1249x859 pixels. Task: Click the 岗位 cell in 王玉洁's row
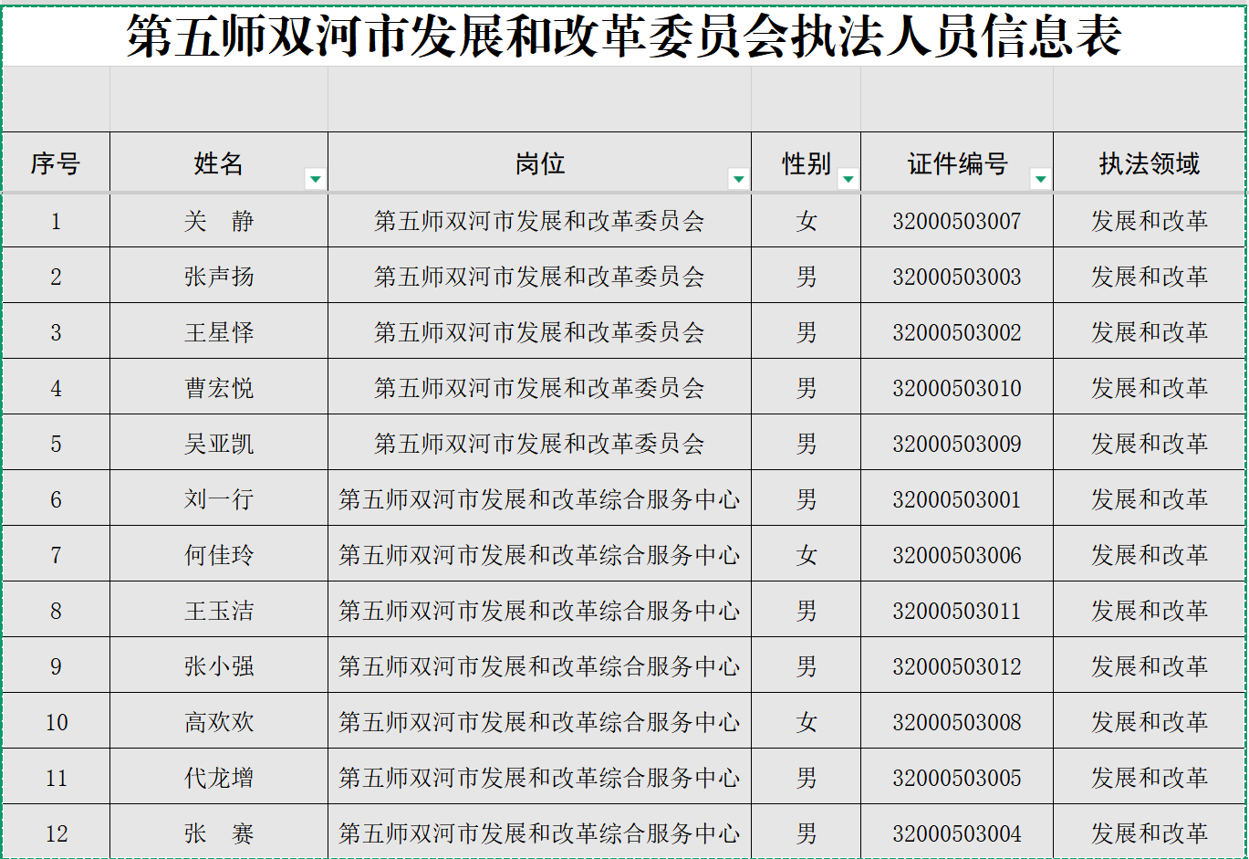click(x=540, y=611)
